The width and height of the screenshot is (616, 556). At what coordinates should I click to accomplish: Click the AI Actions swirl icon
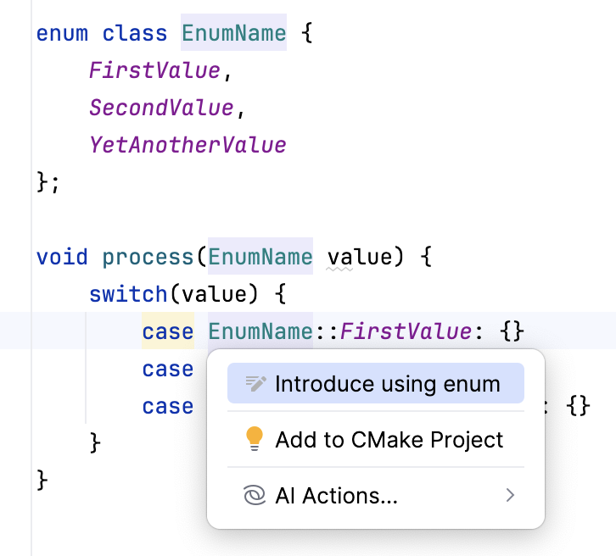click(255, 496)
